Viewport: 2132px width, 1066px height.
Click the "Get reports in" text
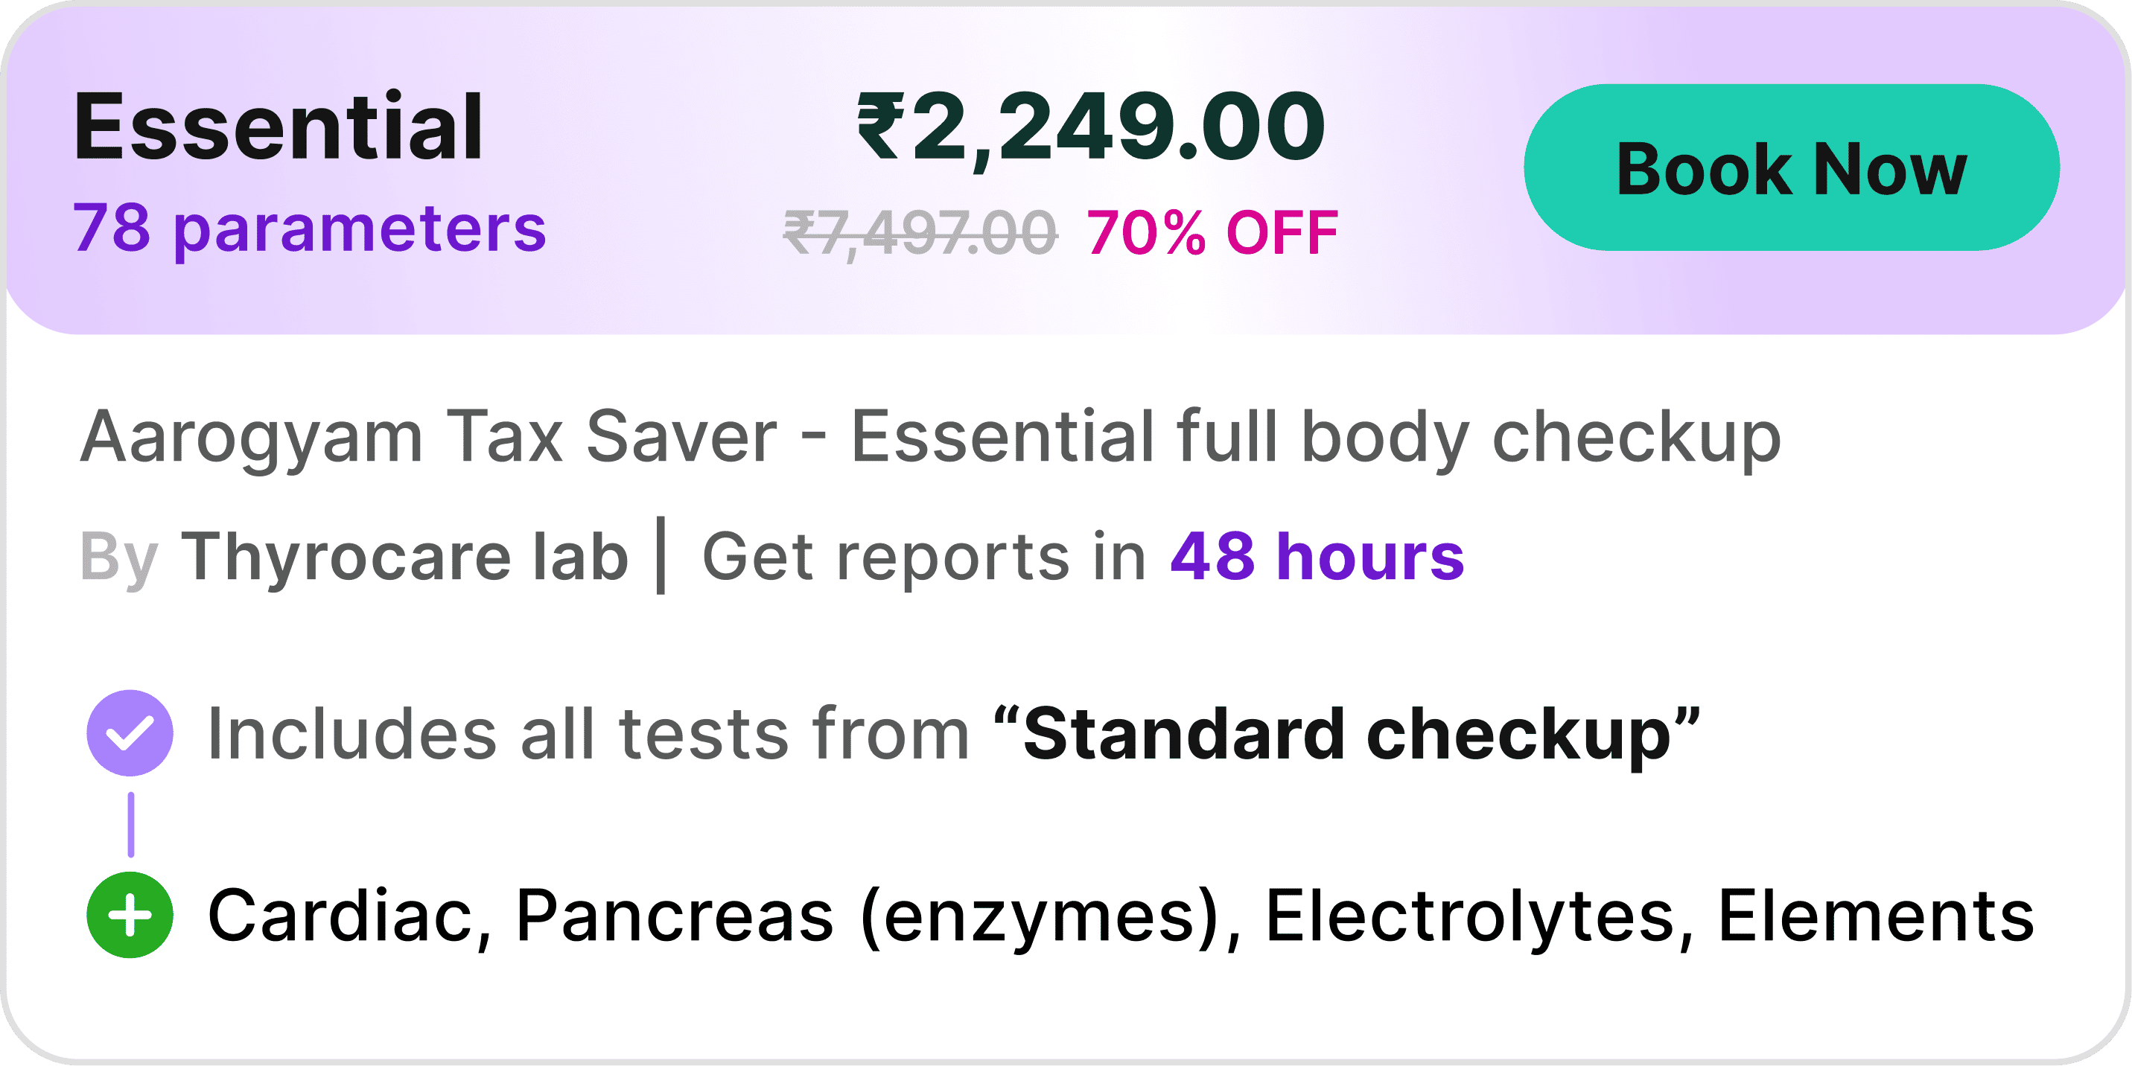click(x=923, y=556)
